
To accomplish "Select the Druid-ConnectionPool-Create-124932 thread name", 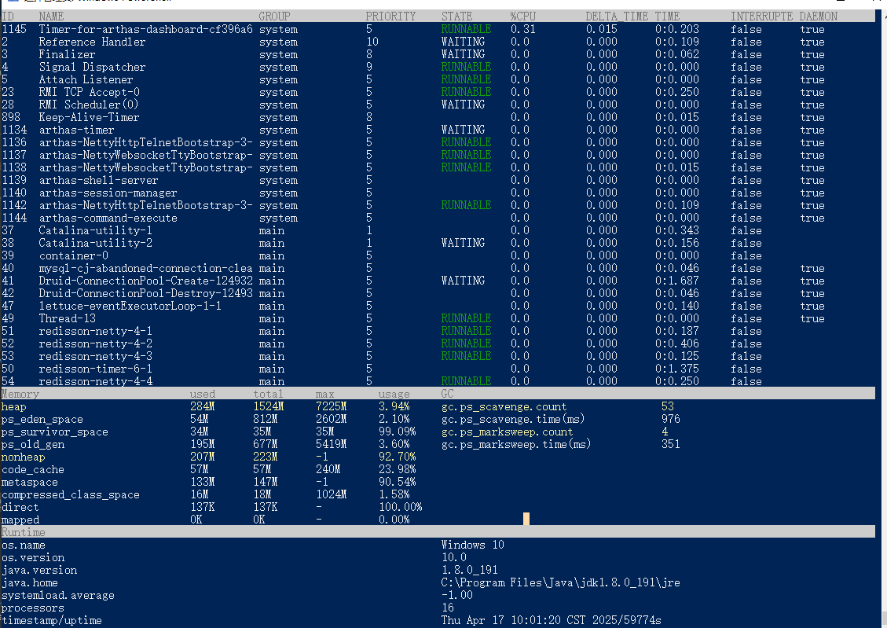I will tap(145, 281).
